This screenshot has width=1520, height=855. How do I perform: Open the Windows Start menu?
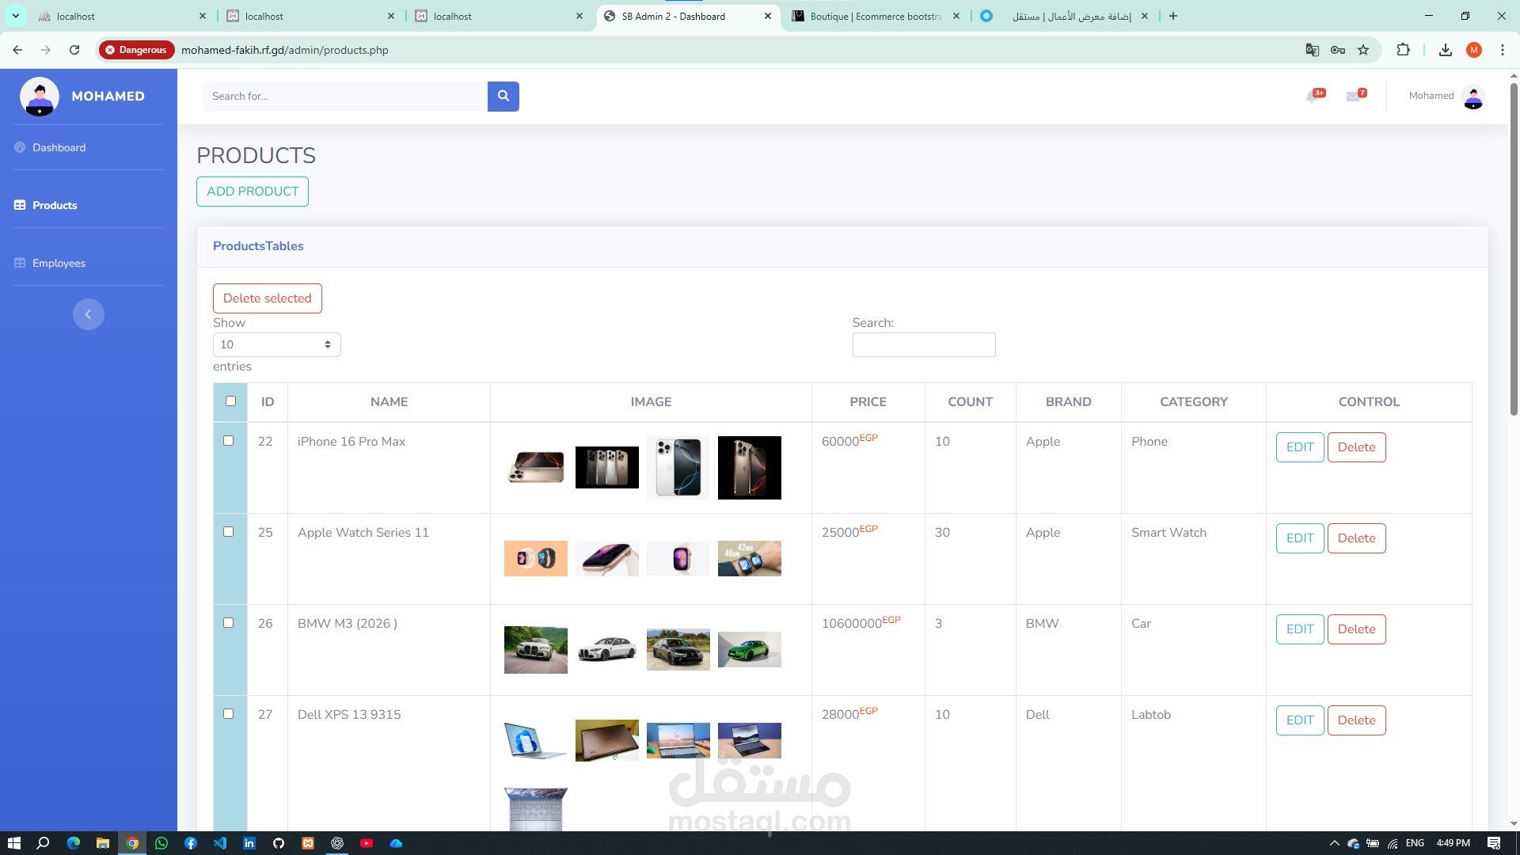[x=13, y=843]
